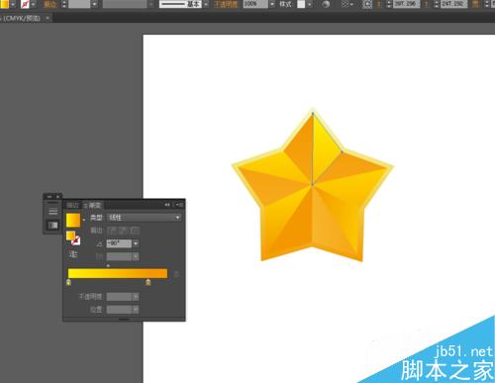The width and height of the screenshot is (495, 383).
Task: Click the third stroke gradient option icon
Action: [135, 231]
